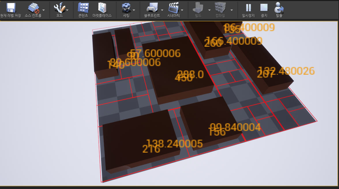
Task: Expand the Settings (세팅) dropdown arrow
Action: pos(134,10)
